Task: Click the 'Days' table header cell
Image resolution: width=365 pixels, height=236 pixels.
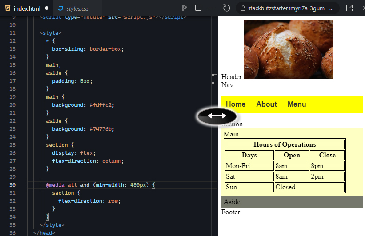Action: (249, 155)
